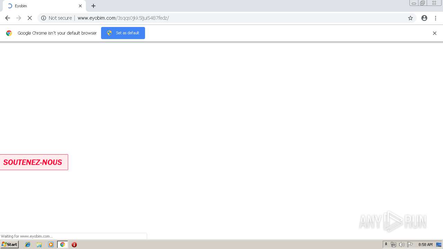Dismiss the default browser notification bar
443x249 pixels.
pyautogui.click(x=435, y=33)
